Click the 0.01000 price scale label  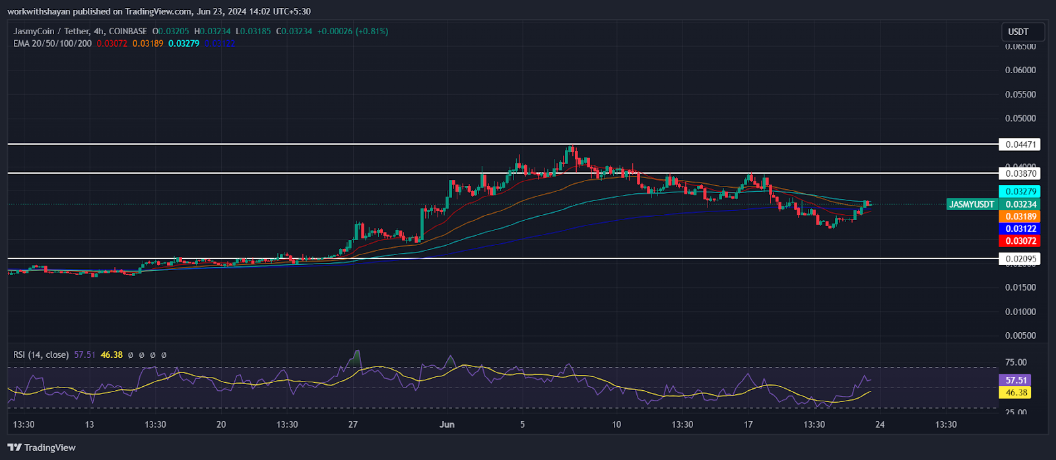click(1020, 312)
